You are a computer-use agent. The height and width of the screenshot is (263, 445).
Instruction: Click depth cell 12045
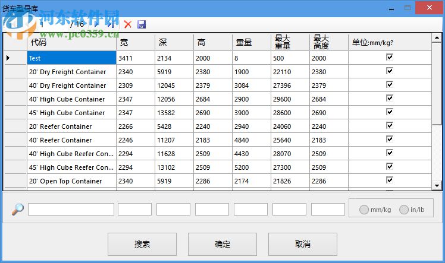click(174, 85)
